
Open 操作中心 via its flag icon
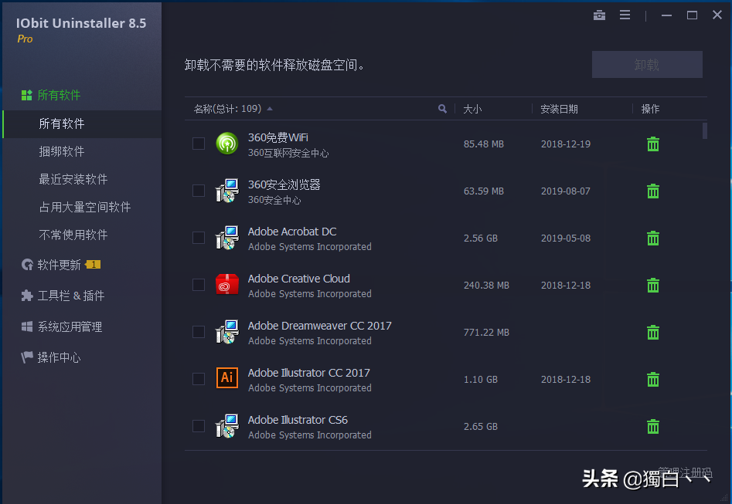(x=26, y=357)
